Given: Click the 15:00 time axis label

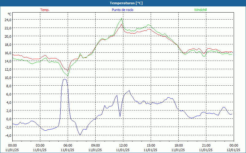Looking at the screenshot, I should [151, 146].
